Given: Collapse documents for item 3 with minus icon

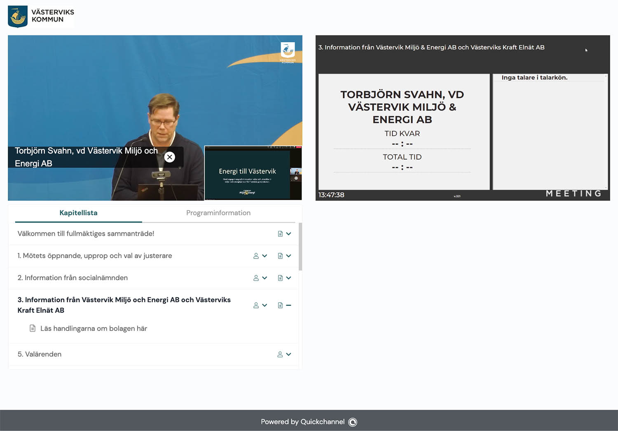Looking at the screenshot, I should pos(288,305).
